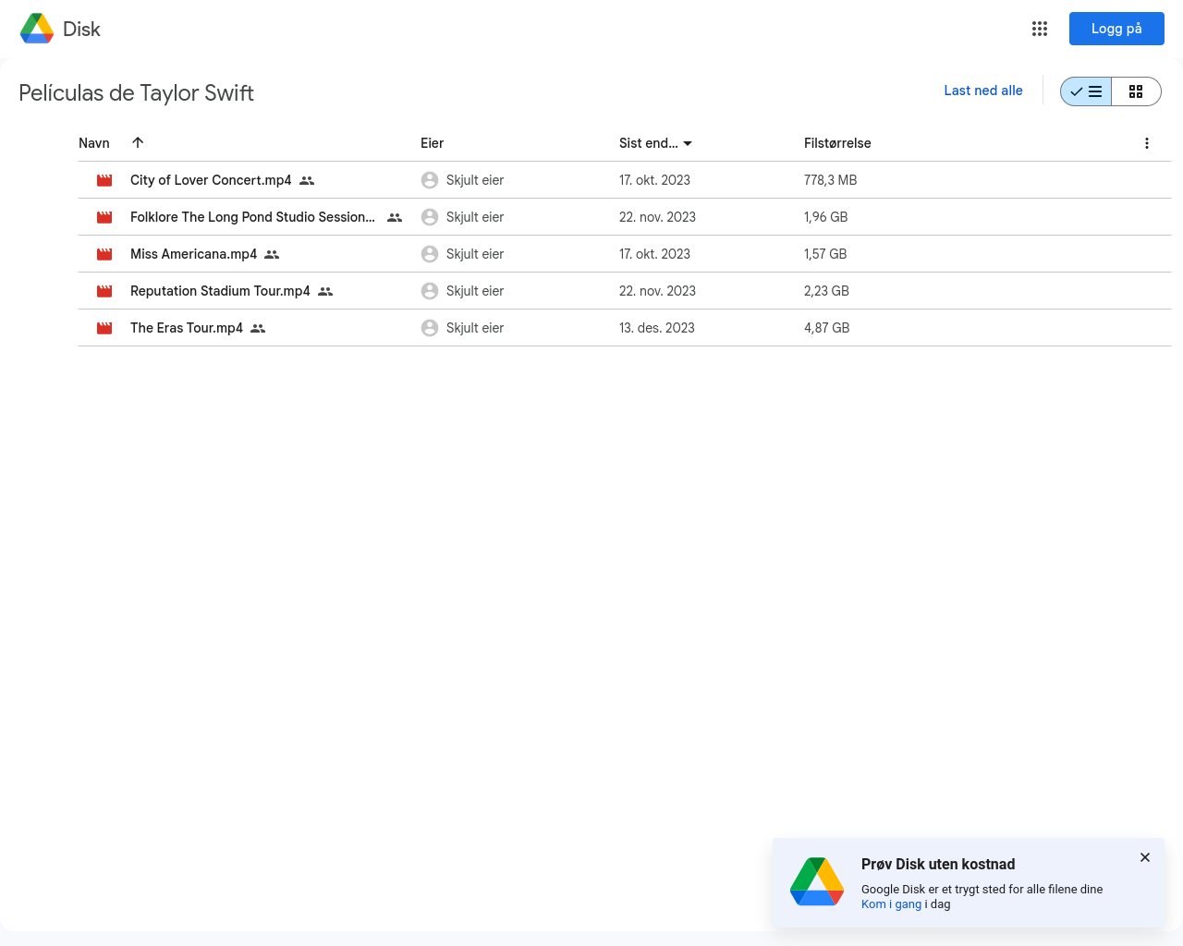Click the Películas de Taylor Swift title
The image size is (1183, 946).
[136, 92]
